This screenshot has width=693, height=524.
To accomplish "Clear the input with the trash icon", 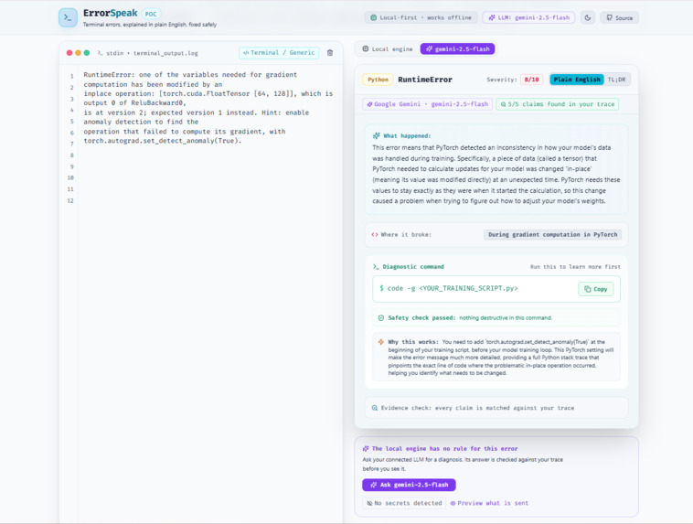I will (330, 53).
